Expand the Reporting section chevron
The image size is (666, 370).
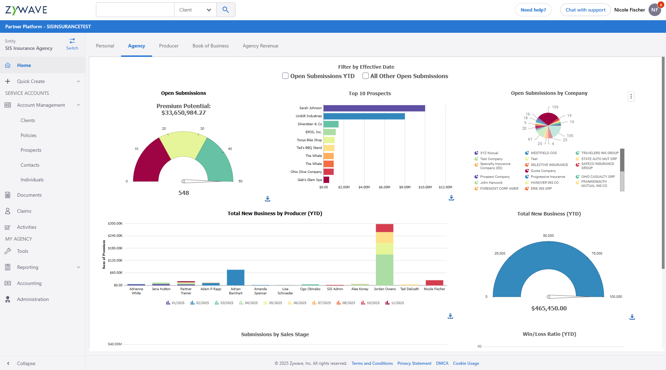(78, 267)
